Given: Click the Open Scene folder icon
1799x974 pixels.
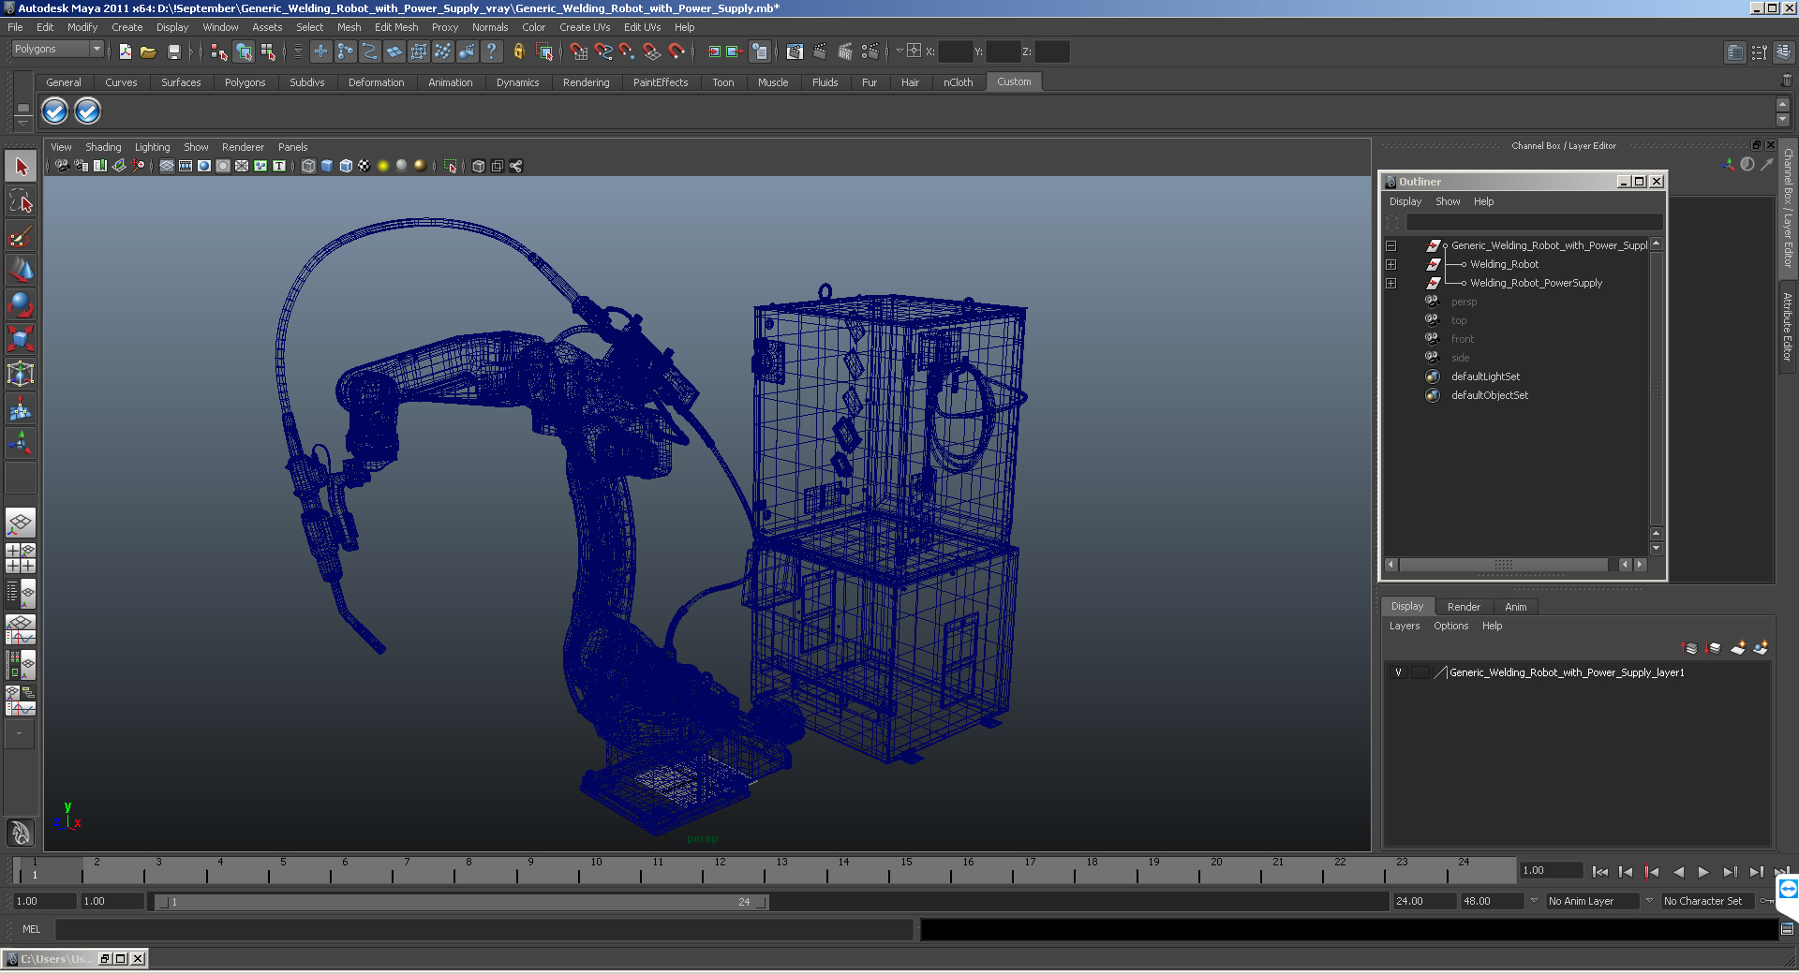Looking at the screenshot, I should tap(148, 52).
